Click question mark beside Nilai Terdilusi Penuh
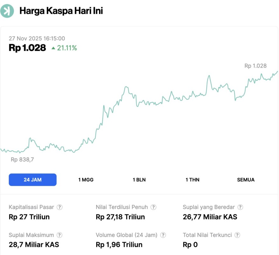 click(153, 207)
